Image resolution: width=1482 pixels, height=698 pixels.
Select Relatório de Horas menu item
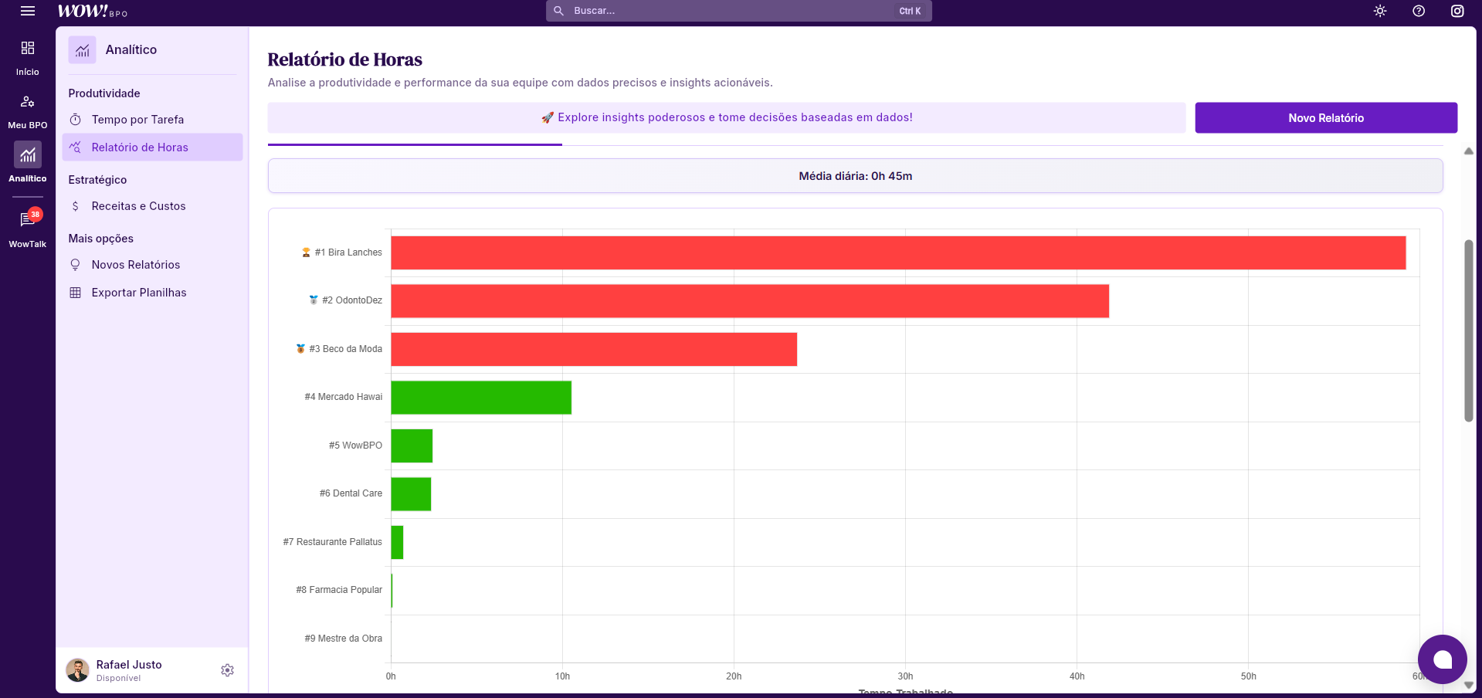click(x=140, y=147)
